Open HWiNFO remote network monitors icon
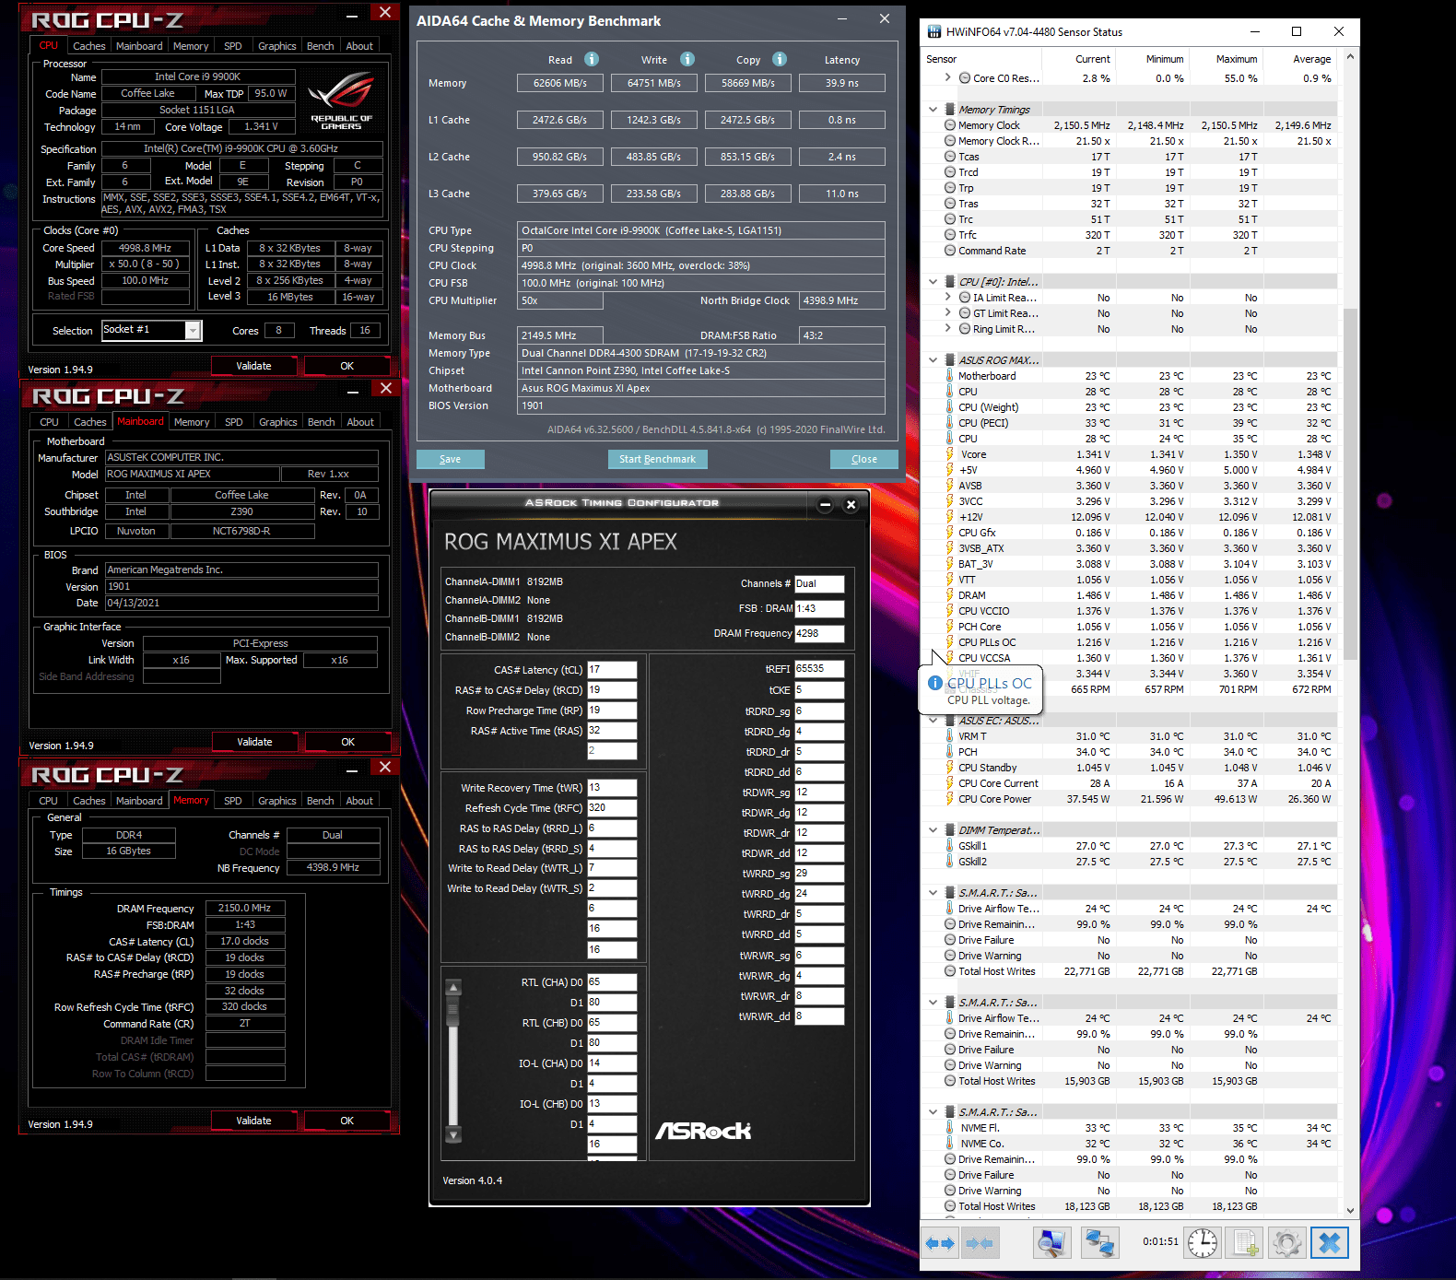Viewport: 1456px width, 1280px height. click(x=1099, y=1243)
